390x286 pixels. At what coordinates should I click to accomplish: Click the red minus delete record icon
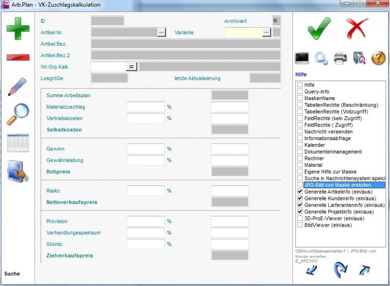[x=18, y=57]
